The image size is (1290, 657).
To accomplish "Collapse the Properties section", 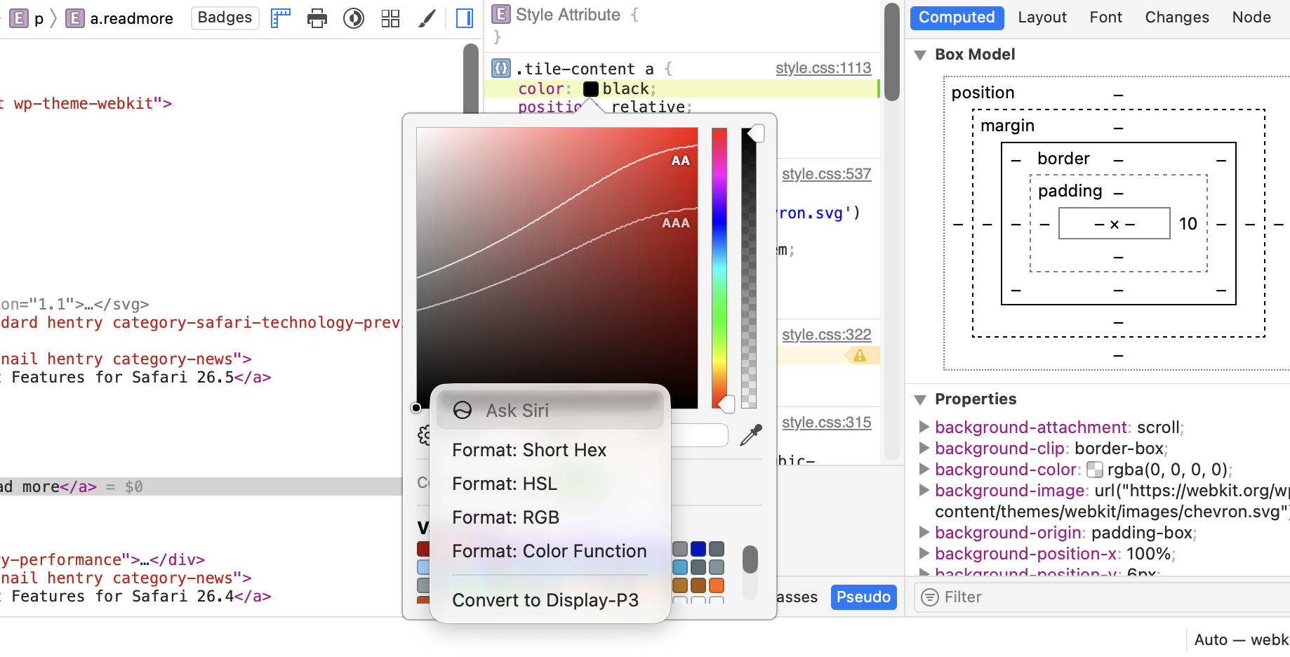I will (920, 399).
